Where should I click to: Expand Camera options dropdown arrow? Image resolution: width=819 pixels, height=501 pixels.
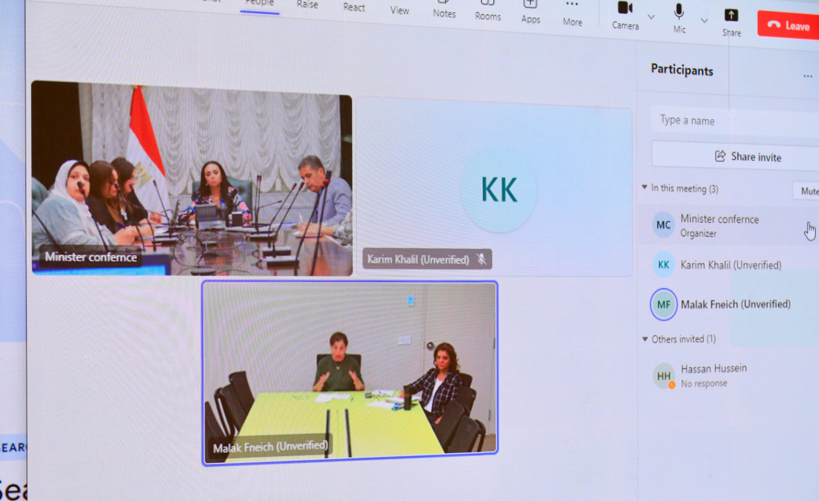tap(651, 17)
